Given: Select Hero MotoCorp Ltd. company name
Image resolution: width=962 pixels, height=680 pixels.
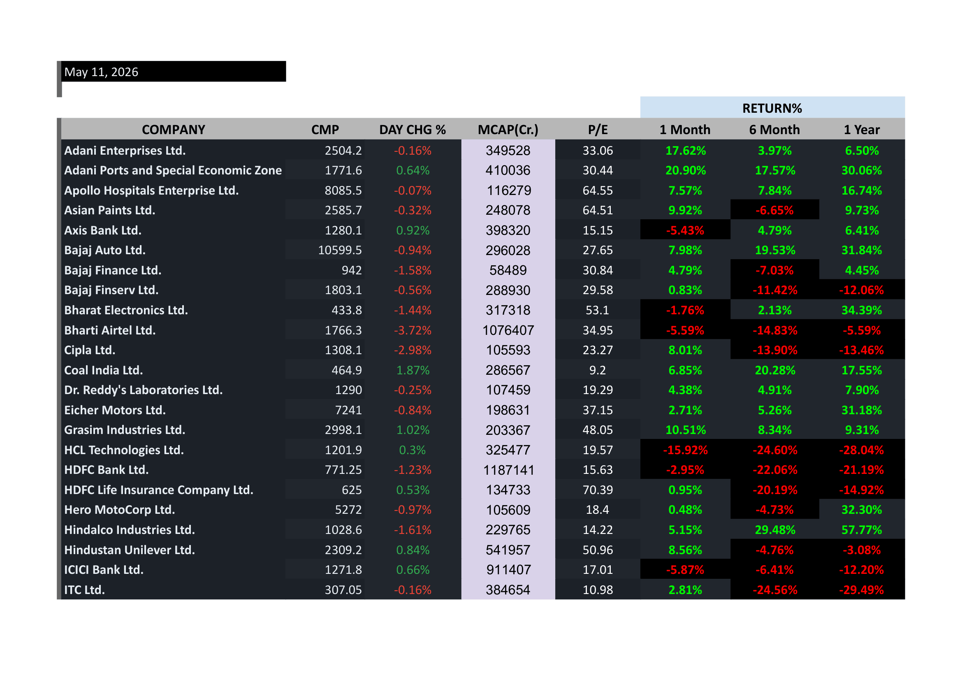Looking at the screenshot, I should [119, 509].
